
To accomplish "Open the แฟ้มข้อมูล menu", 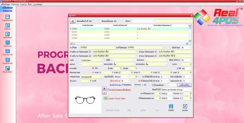I will click(5, 5).
